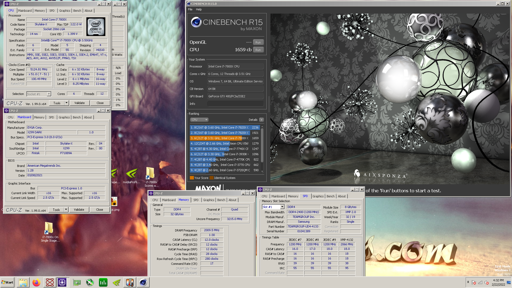Click the muted volume tray icon
The height and width of the screenshot is (288, 512).
click(x=487, y=282)
